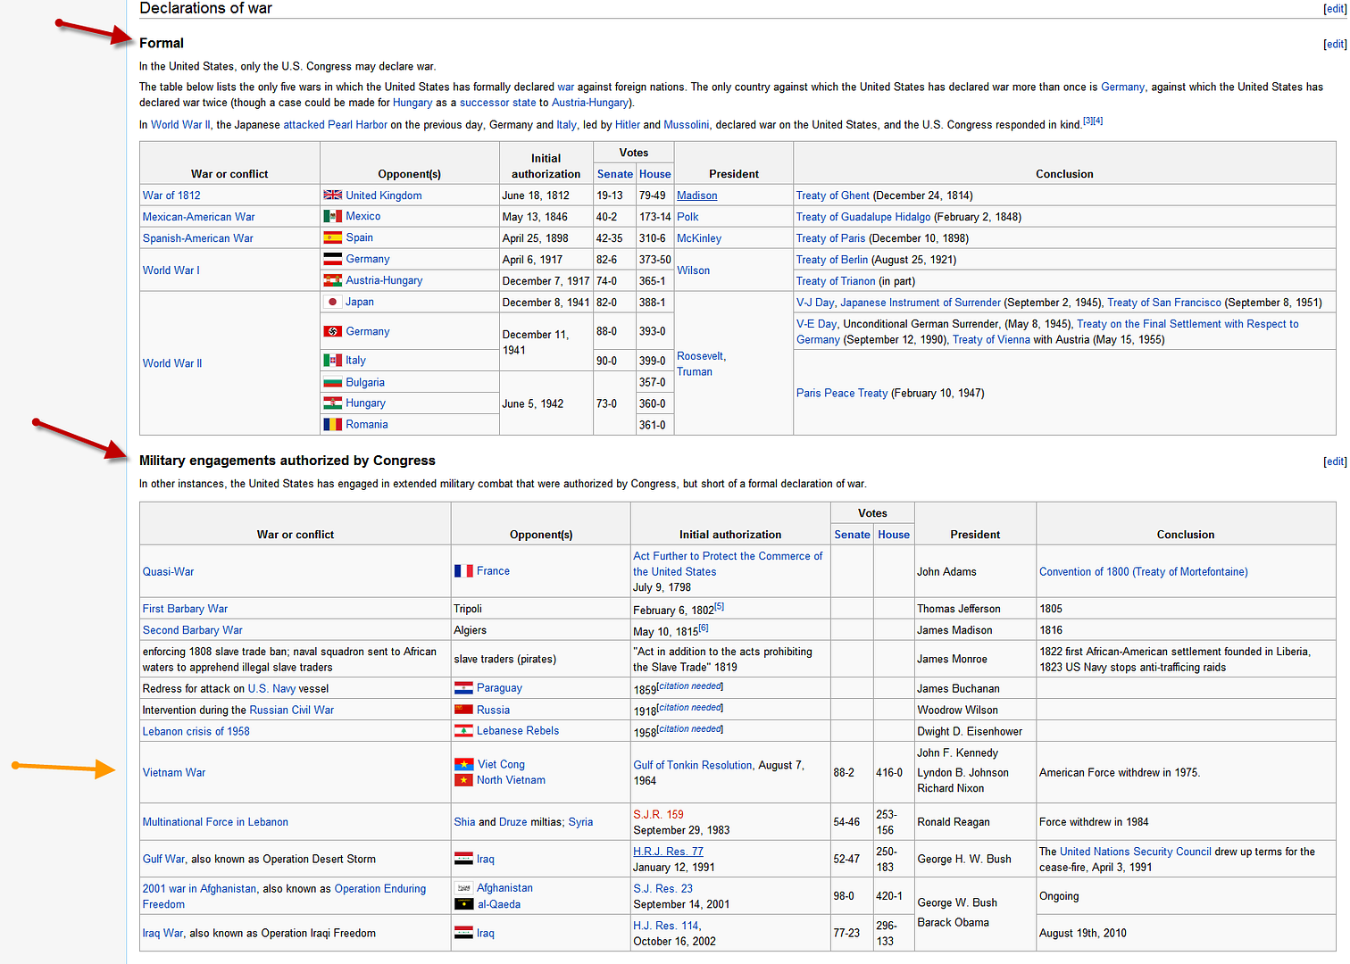Click the Madison president link
This screenshot has height=964, width=1350.
tap(696, 195)
